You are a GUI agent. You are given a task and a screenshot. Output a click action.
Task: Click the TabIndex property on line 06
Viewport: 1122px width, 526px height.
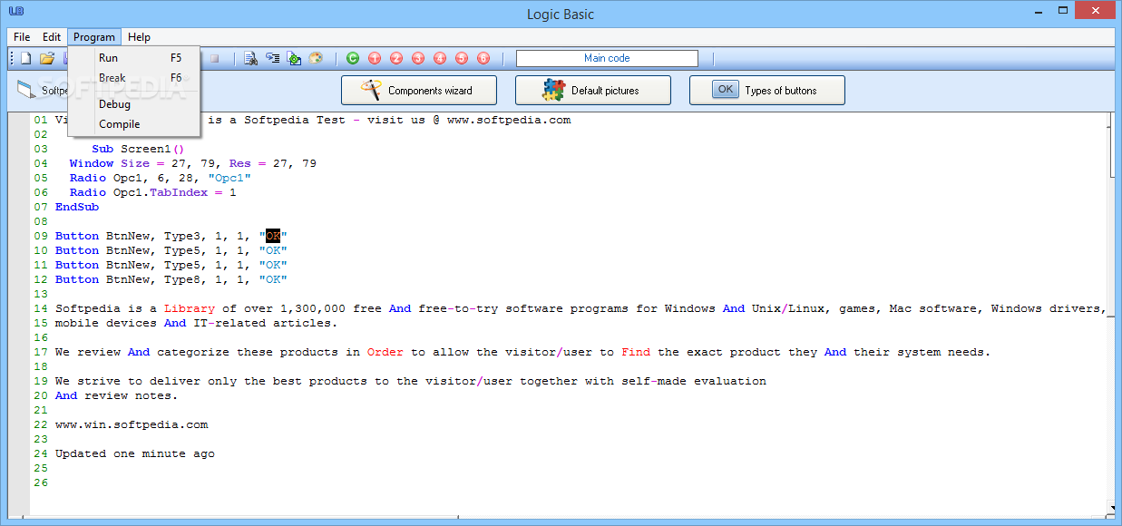179,192
